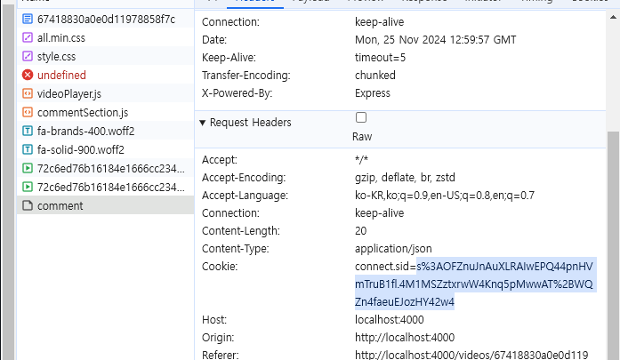Click the Host value localhost:4000
Image resolution: width=620 pixels, height=360 pixels.
coord(389,320)
